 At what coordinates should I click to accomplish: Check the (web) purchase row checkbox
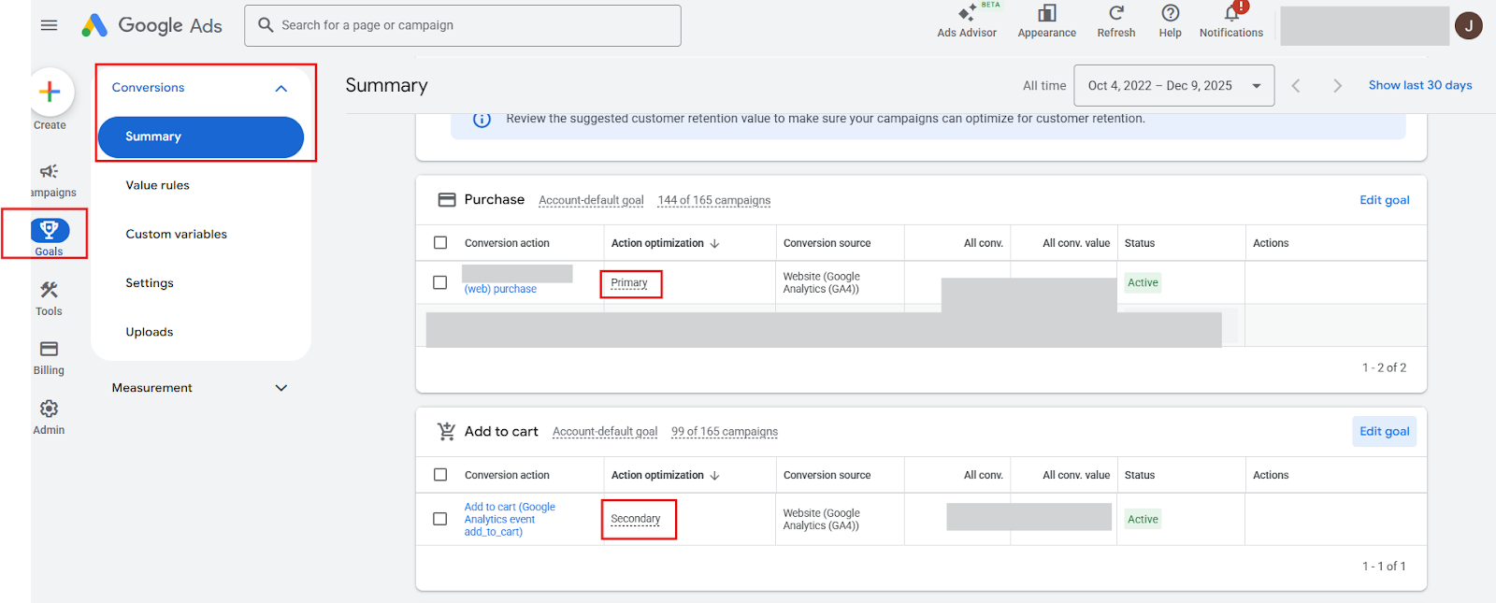point(440,282)
